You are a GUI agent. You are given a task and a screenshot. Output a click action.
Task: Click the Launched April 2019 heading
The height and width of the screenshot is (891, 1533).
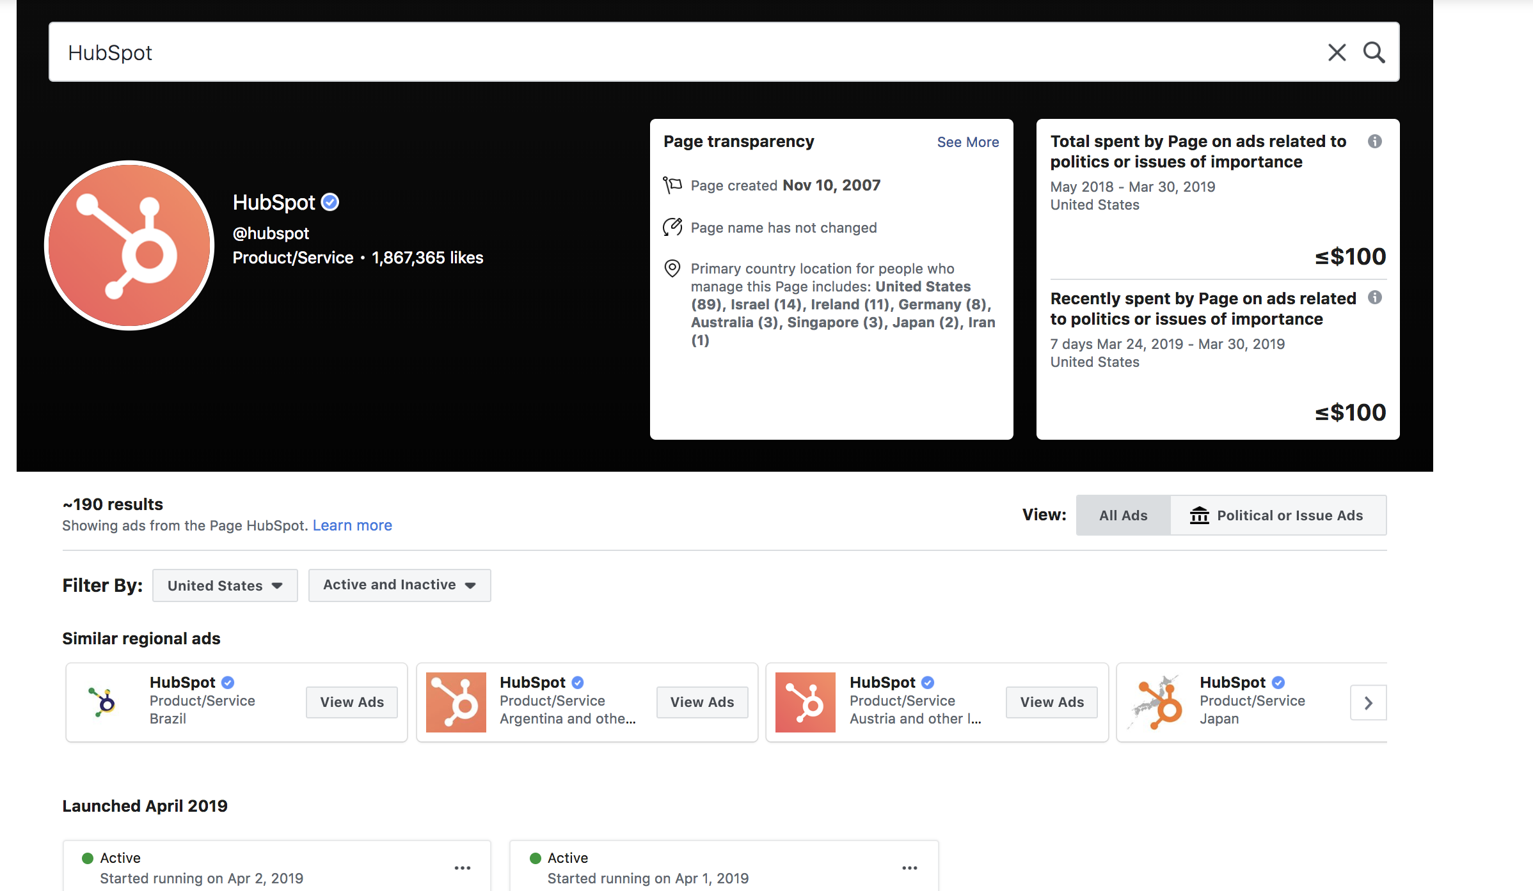coord(145,806)
